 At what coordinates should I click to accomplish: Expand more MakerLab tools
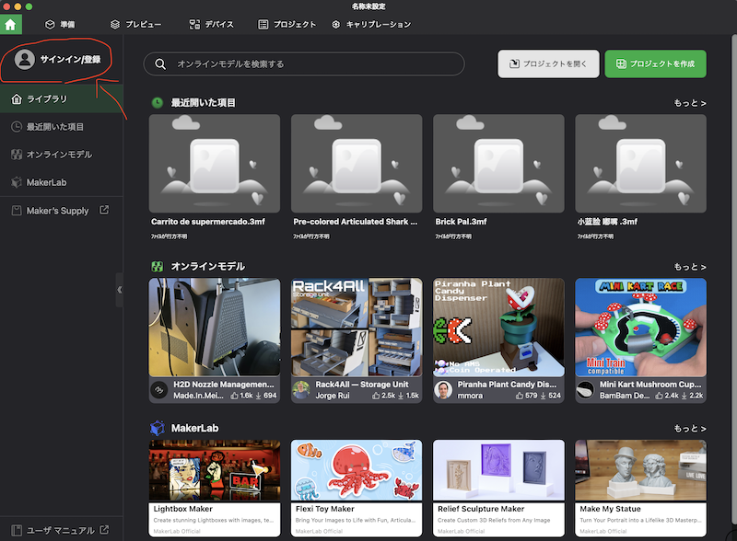689,428
